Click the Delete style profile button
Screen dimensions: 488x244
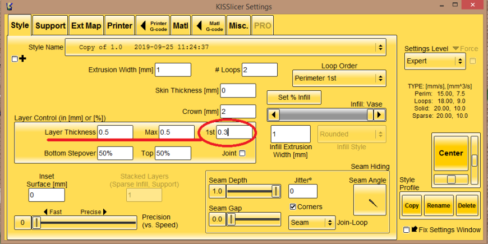click(x=467, y=205)
